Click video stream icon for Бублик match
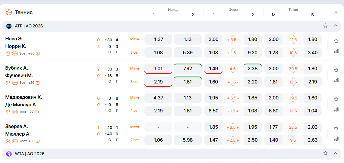The width and height of the screenshot is (344, 163). click(38, 83)
